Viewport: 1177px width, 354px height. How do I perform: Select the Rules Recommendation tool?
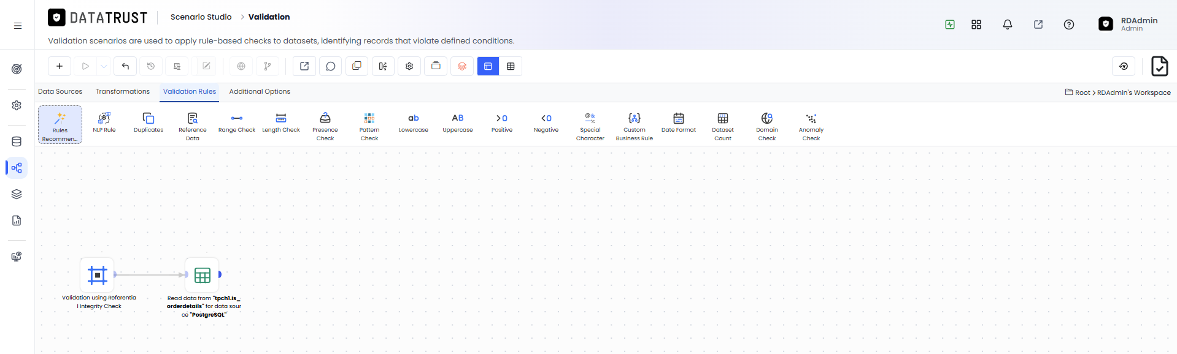tap(60, 125)
